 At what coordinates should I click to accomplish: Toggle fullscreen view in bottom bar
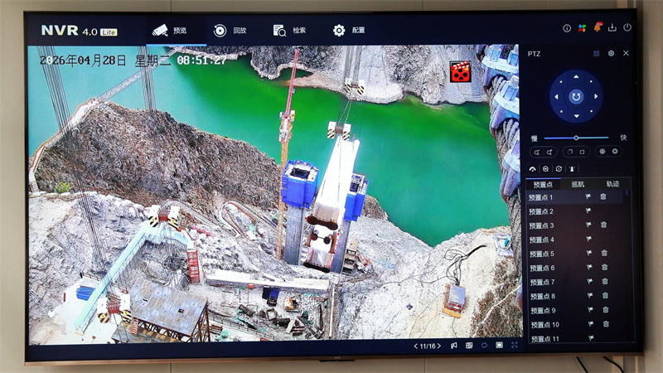tap(515, 345)
